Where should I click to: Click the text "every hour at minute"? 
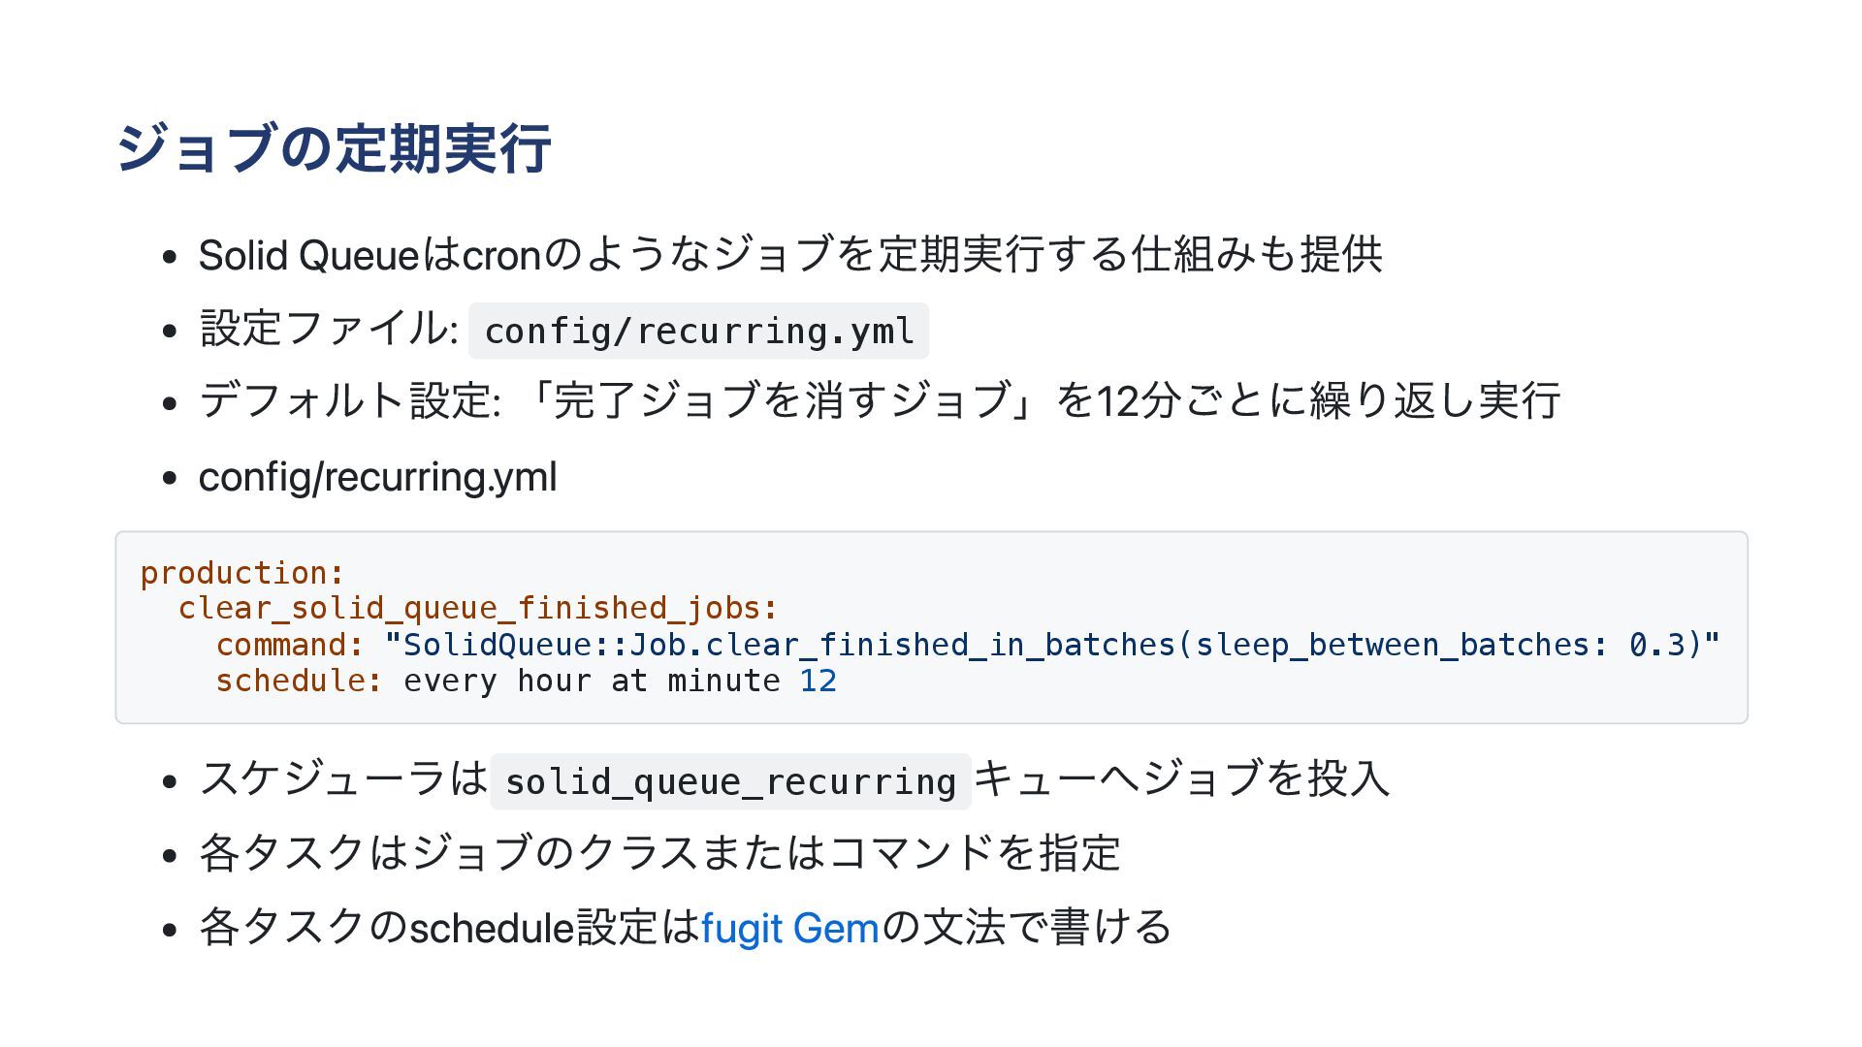[x=592, y=681]
